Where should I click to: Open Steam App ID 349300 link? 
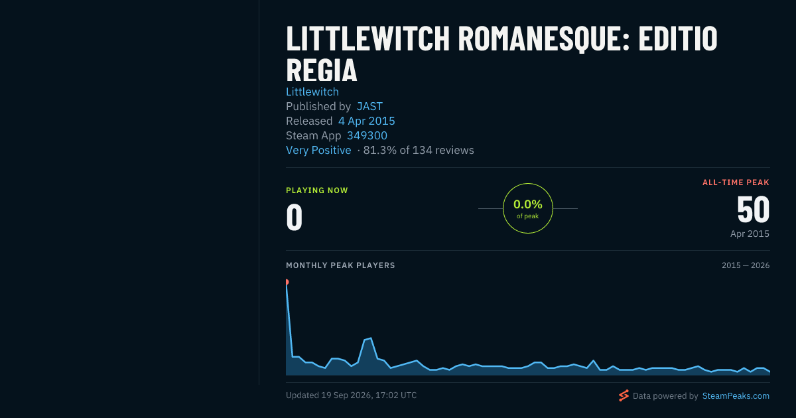click(367, 135)
